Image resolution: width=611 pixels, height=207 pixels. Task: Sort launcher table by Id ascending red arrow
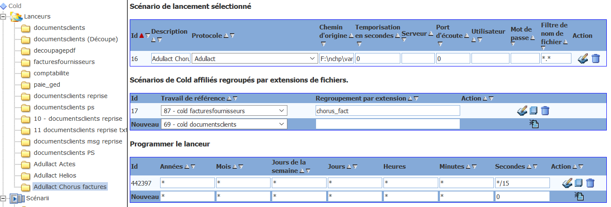click(141, 36)
